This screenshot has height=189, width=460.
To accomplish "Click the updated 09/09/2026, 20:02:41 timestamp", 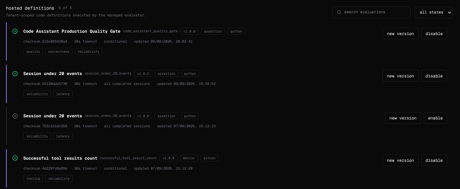I will (x=163, y=42).
